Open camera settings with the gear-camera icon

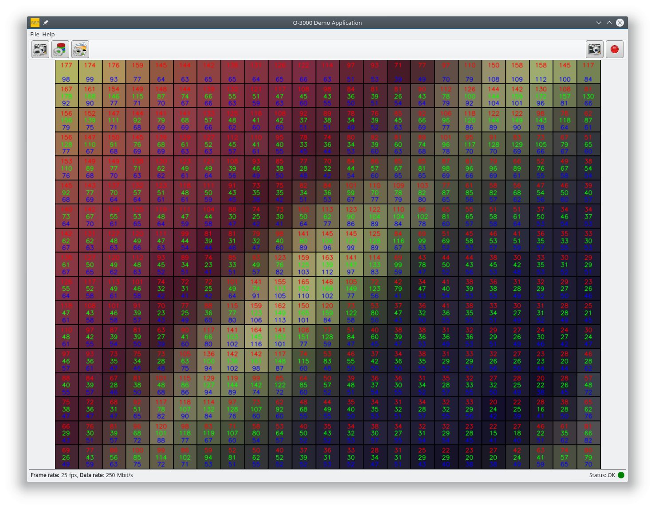(x=40, y=49)
